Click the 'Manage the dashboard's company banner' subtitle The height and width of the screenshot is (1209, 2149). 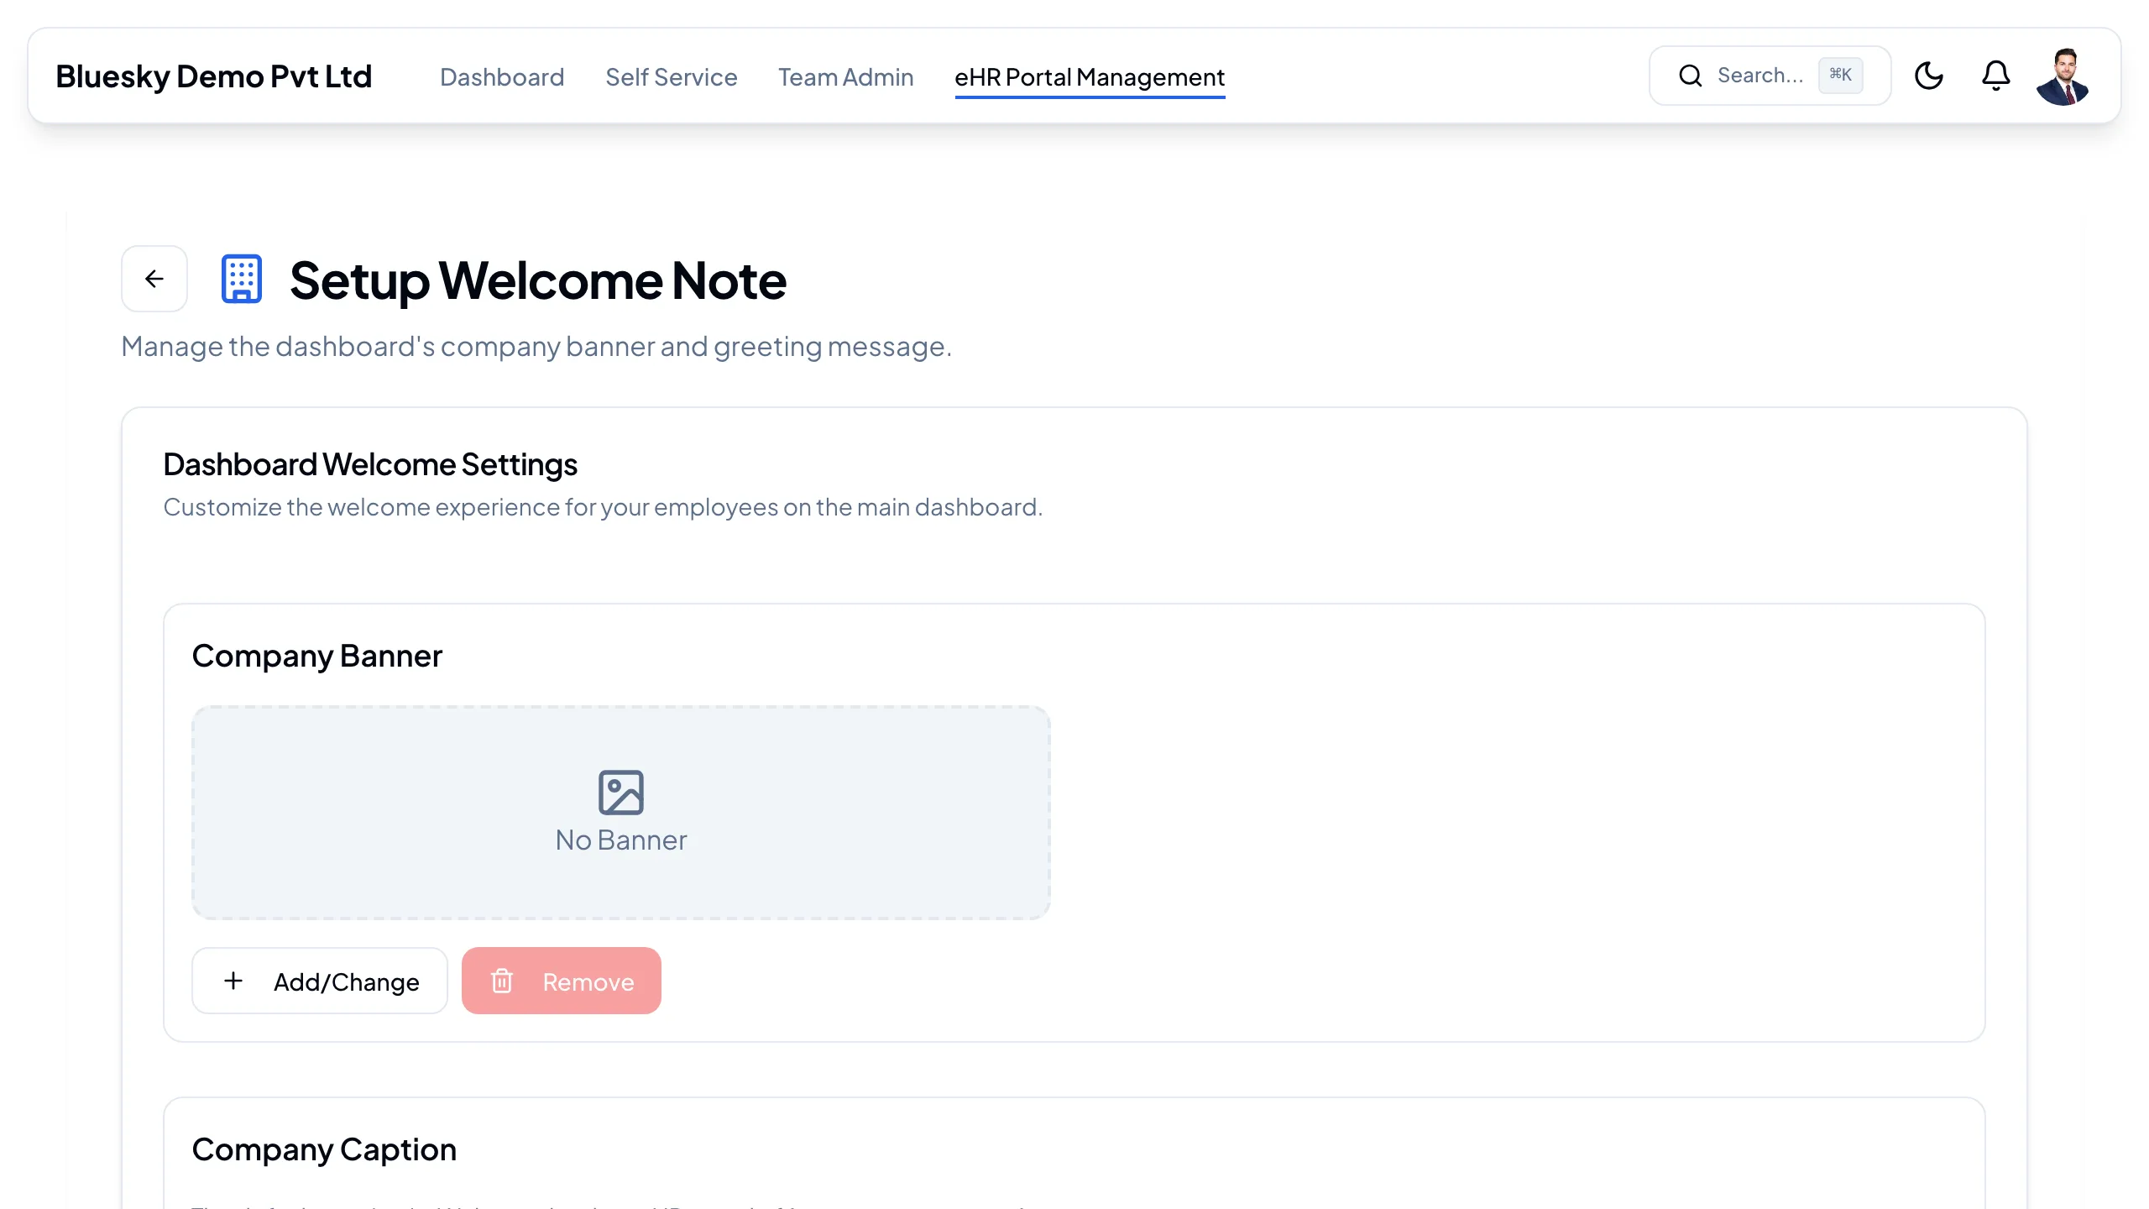(536, 347)
